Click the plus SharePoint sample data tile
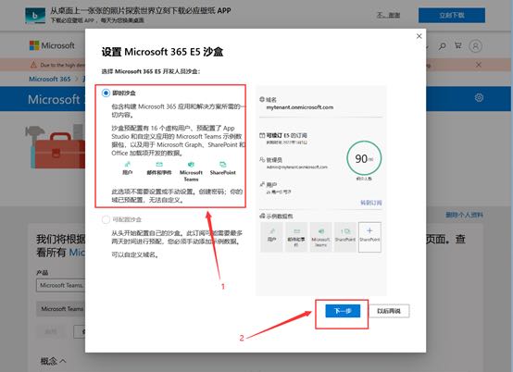This screenshot has height=372, width=513. tap(369, 237)
